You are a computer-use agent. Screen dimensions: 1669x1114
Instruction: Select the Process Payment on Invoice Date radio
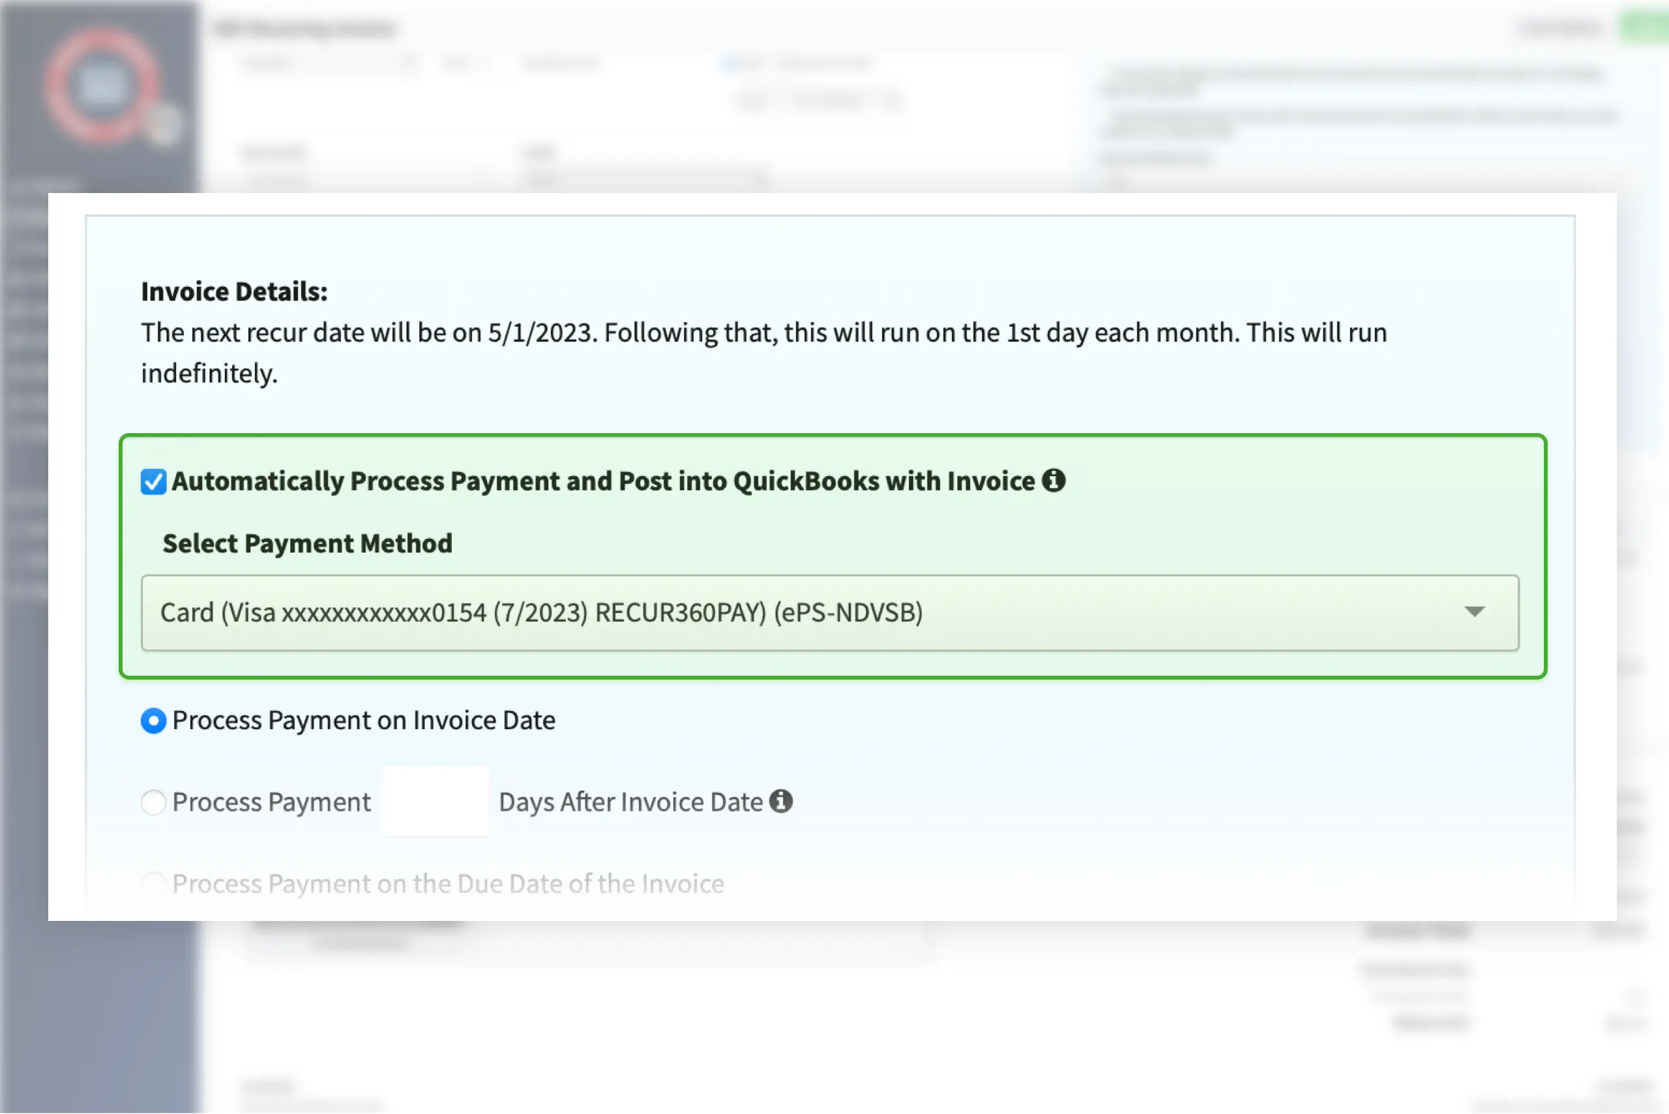tap(153, 721)
